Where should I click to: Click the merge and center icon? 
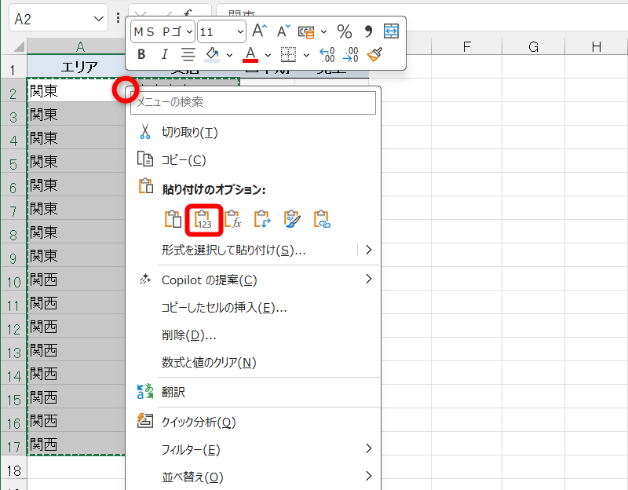[391, 31]
